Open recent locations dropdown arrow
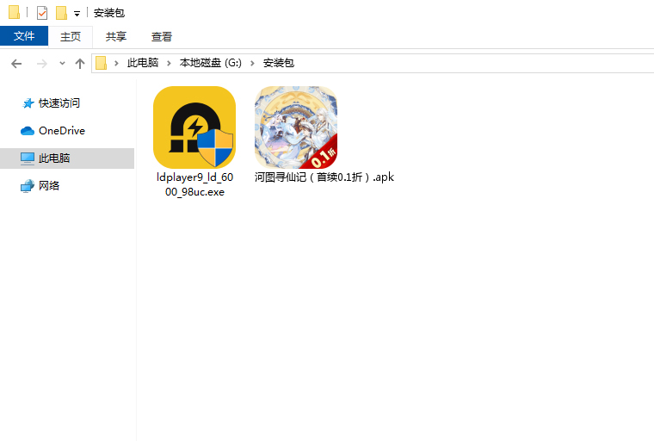This screenshot has width=654, height=441. pyautogui.click(x=62, y=64)
